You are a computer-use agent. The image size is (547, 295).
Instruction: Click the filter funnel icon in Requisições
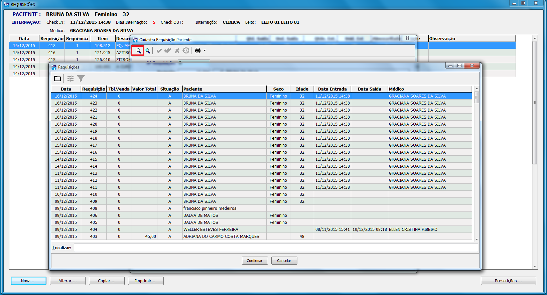click(81, 79)
